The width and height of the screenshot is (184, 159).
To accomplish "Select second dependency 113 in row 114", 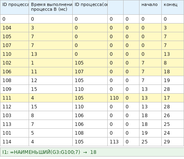I will pyautogui.click(x=115, y=142).
